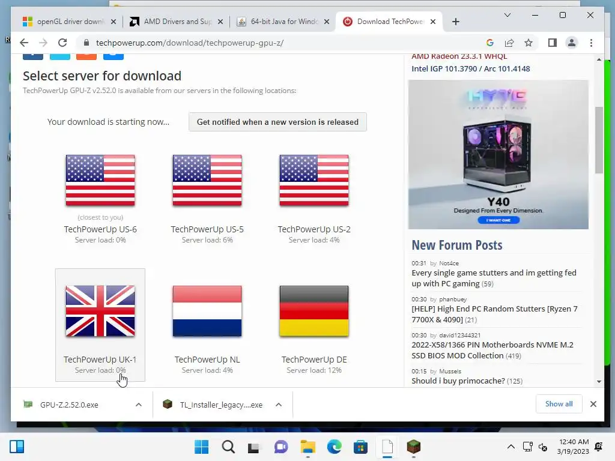Open the taskbar clock 12:40 AM
The image size is (615, 461).
[573, 447]
